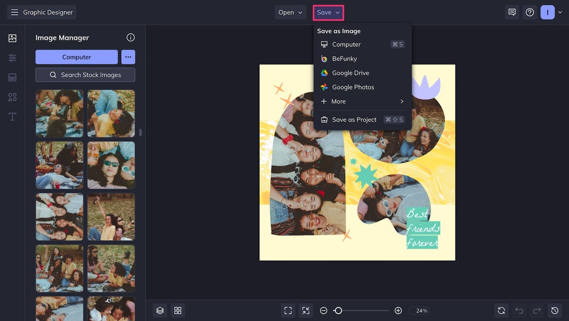Expand the More save destinations submenu
The image size is (569, 321).
[362, 101]
